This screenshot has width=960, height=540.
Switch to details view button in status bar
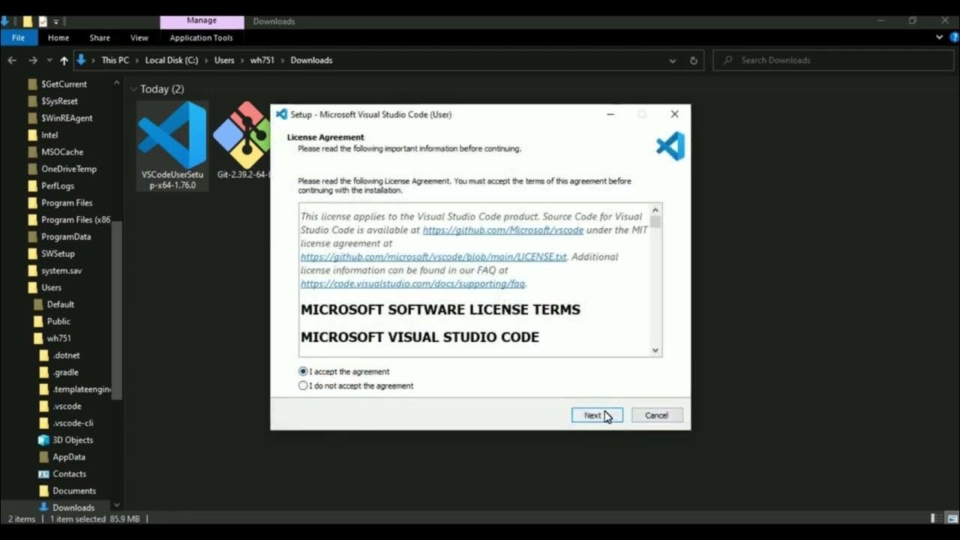(936, 518)
